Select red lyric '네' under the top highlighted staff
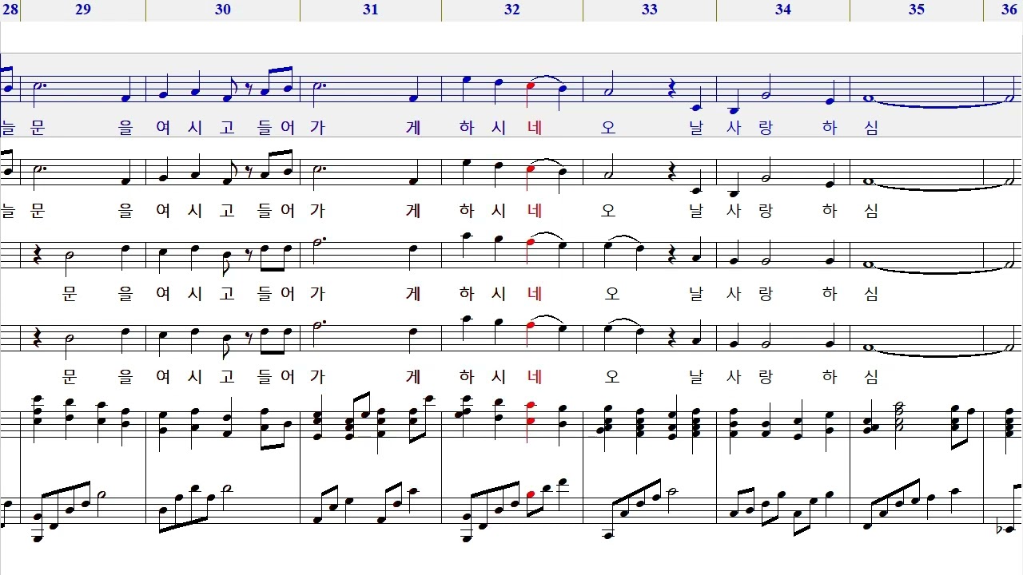Viewport: 1023px width, 575px height. coord(535,128)
